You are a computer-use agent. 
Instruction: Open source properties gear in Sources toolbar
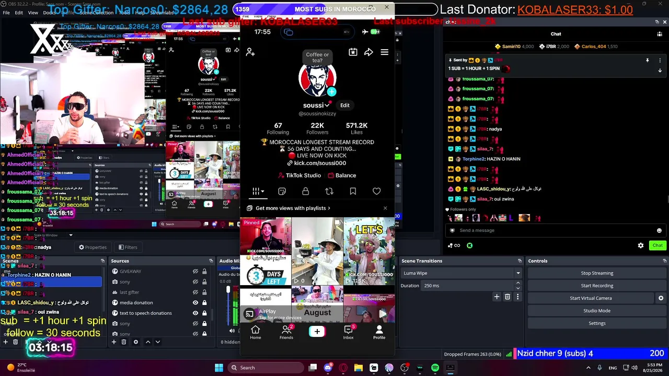click(136, 342)
